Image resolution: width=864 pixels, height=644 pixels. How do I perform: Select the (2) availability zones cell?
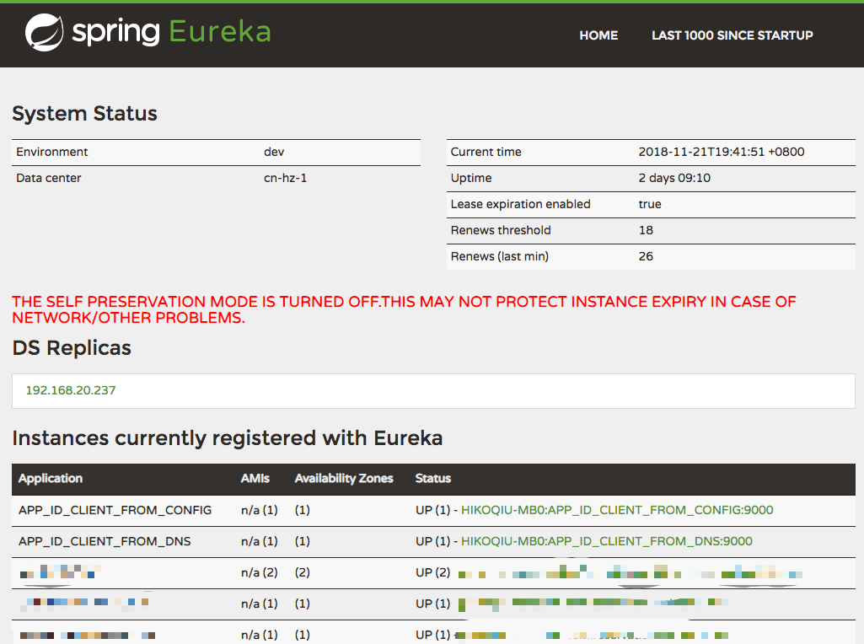(x=302, y=572)
